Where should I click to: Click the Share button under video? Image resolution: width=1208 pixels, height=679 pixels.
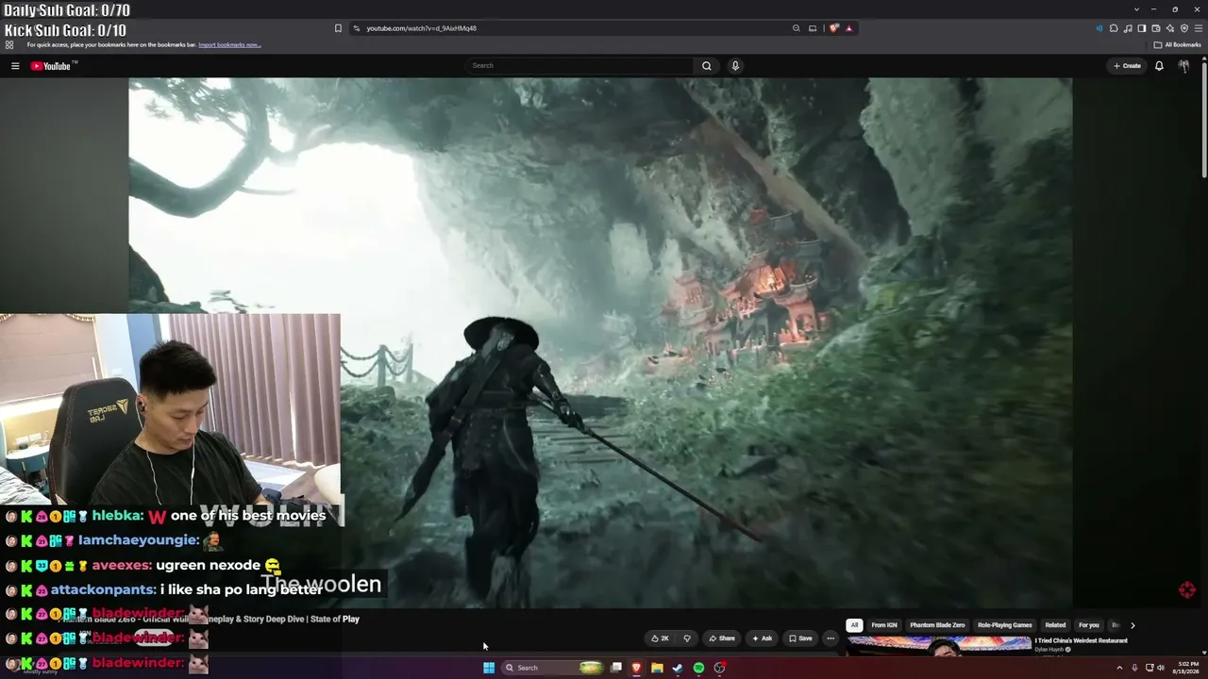pyautogui.click(x=722, y=638)
